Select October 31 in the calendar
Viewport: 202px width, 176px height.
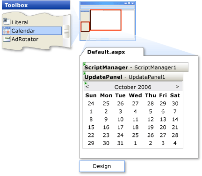[x=120, y=143]
